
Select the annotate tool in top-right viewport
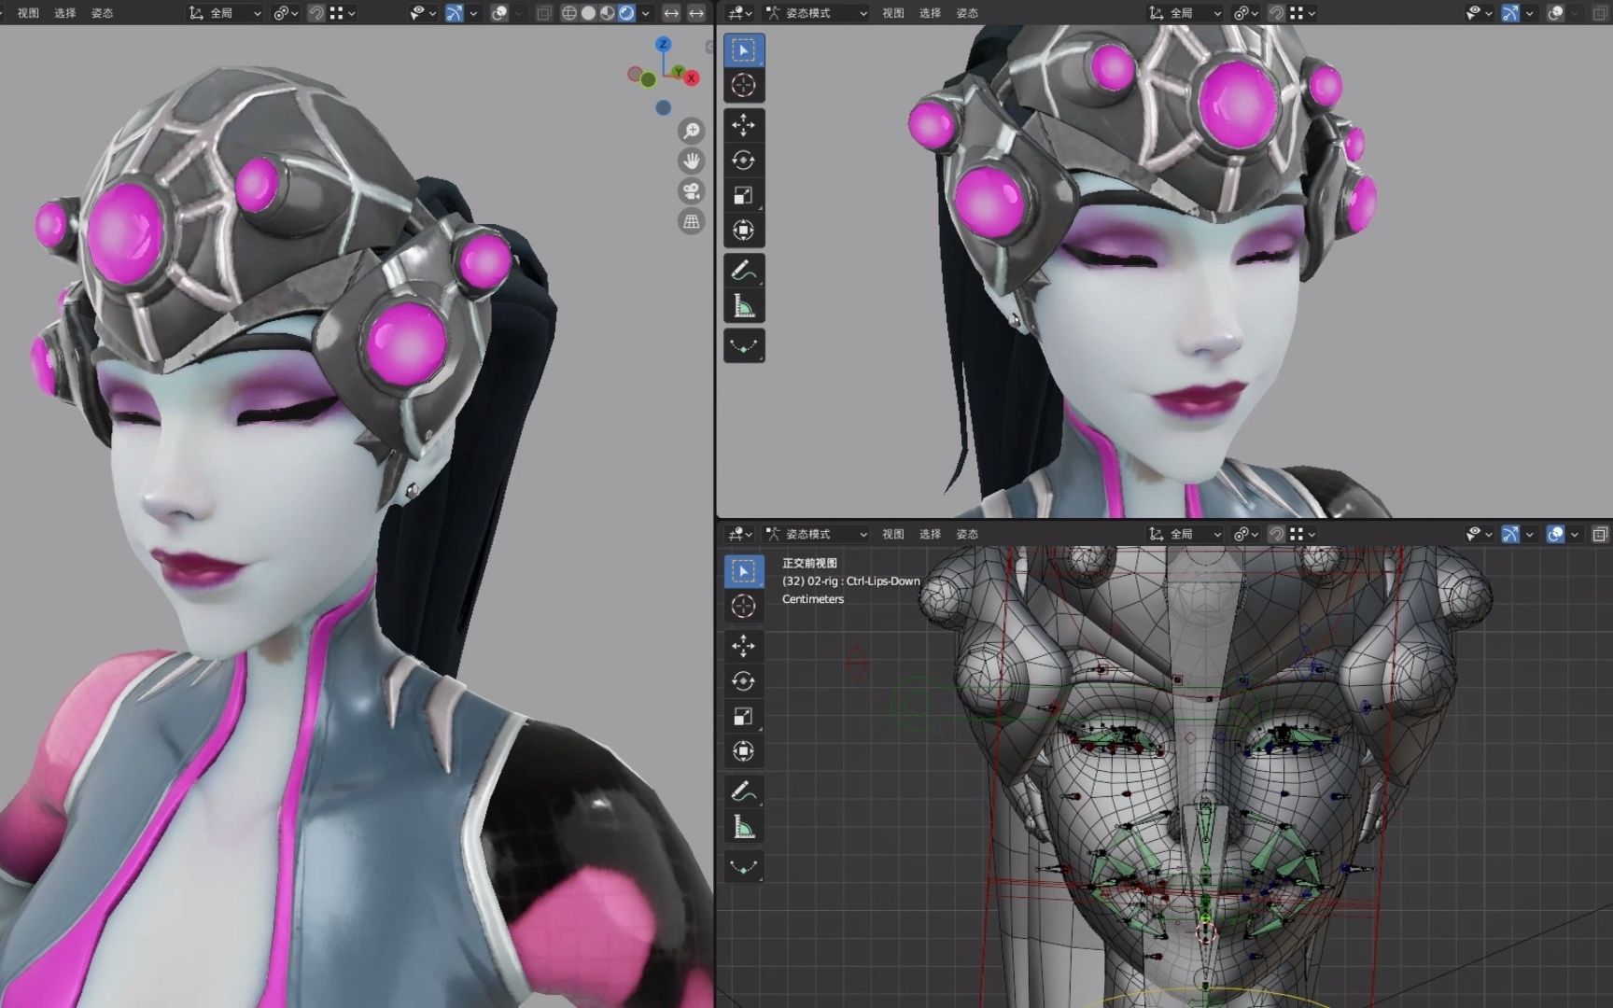[x=744, y=271]
